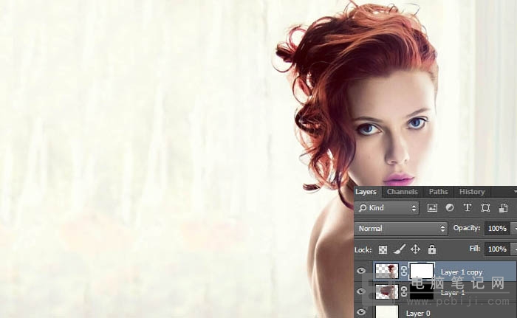Lock image pixels brush icon
The image size is (517, 318).
(400, 249)
